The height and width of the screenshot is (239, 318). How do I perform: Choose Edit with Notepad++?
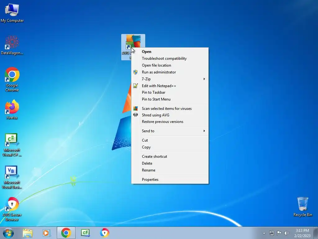click(x=170, y=86)
